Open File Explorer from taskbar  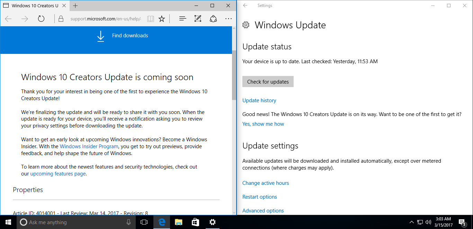click(178, 222)
